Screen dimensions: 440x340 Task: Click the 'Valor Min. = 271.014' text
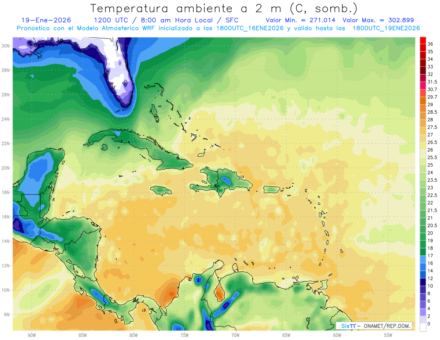pos(300,20)
